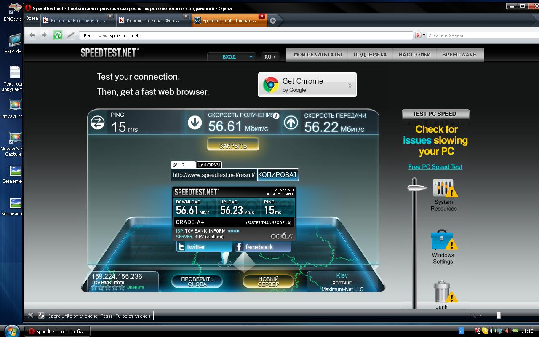
Task: Share the result on twitter
Action: click(205, 247)
